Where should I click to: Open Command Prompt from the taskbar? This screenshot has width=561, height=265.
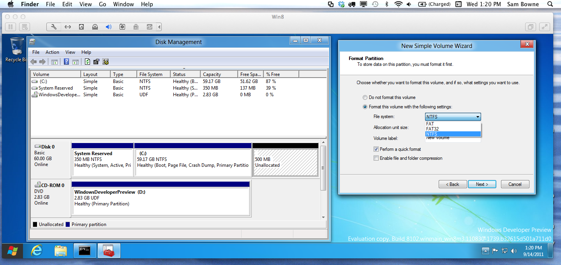click(x=85, y=251)
